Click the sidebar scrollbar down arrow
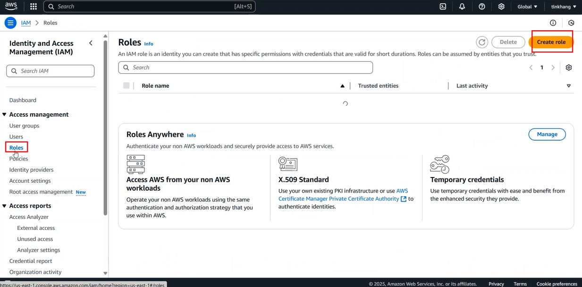 [x=105, y=273]
